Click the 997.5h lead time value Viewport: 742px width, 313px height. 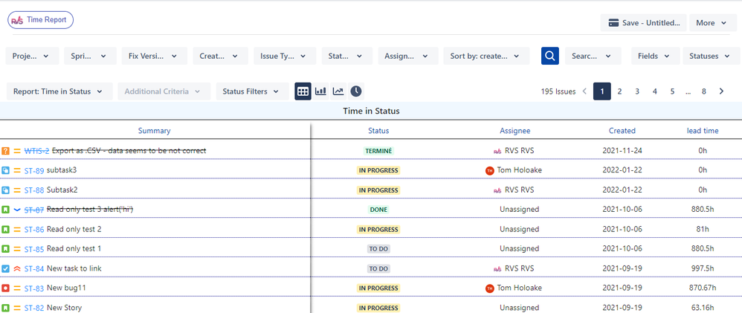tap(703, 268)
